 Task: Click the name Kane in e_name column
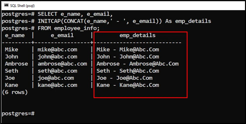coord(12,85)
